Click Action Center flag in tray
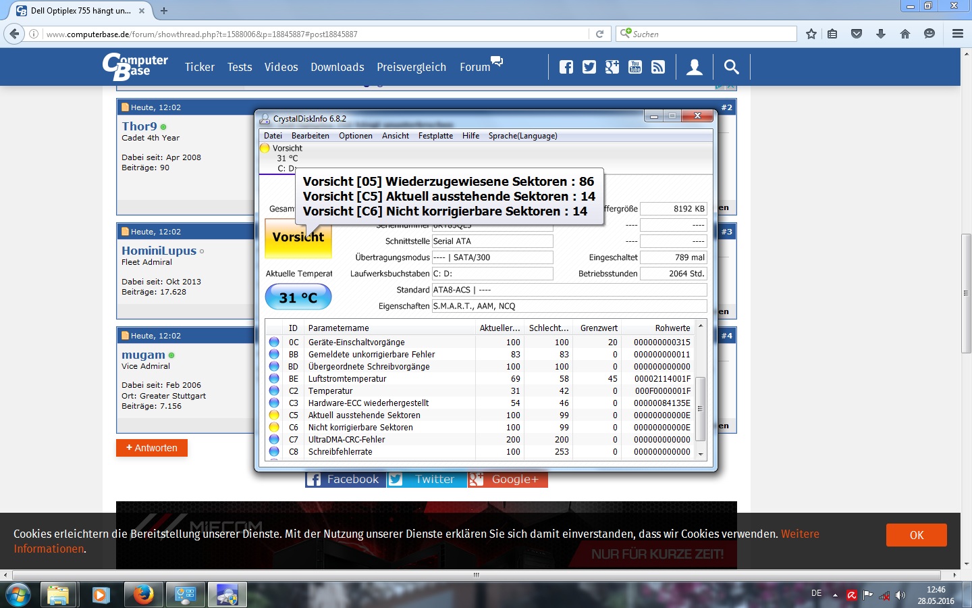Viewport: 972px width, 608px height. [867, 595]
